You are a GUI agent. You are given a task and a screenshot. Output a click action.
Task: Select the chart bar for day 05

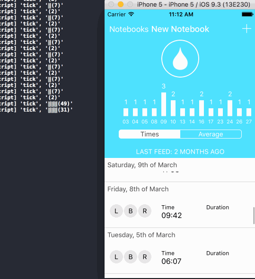(x=145, y=112)
